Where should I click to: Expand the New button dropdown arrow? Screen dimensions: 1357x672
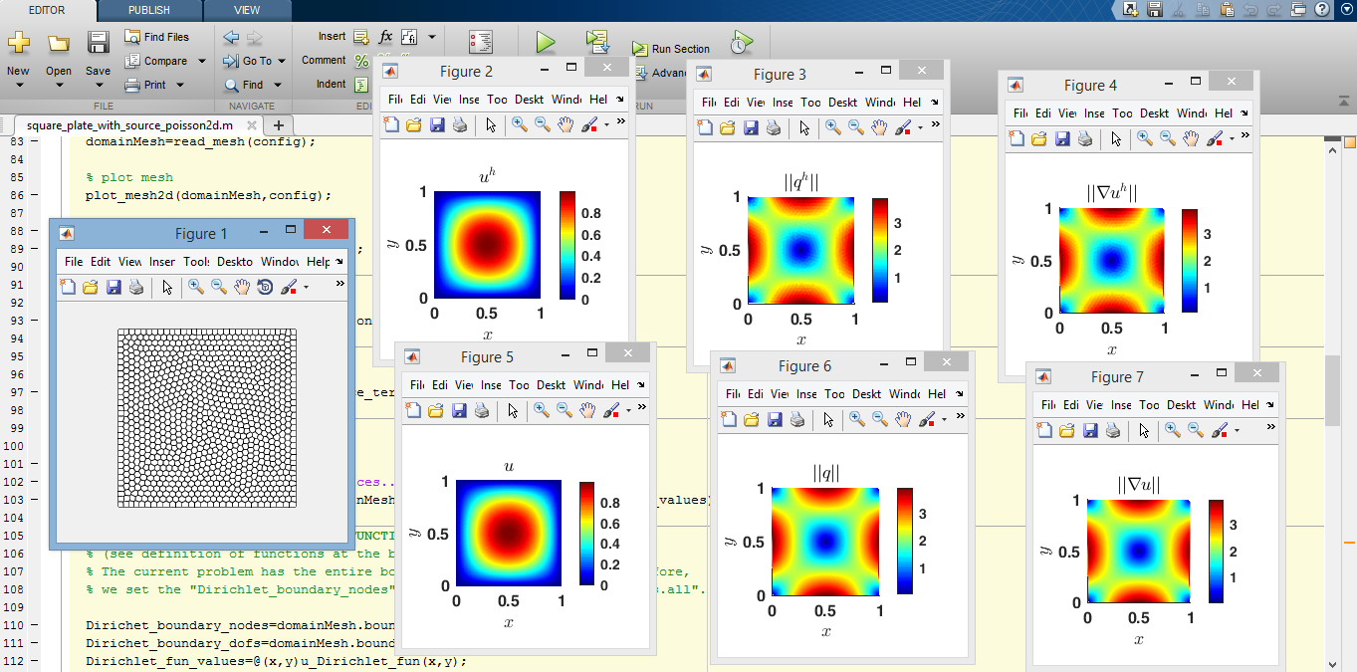click(x=18, y=86)
